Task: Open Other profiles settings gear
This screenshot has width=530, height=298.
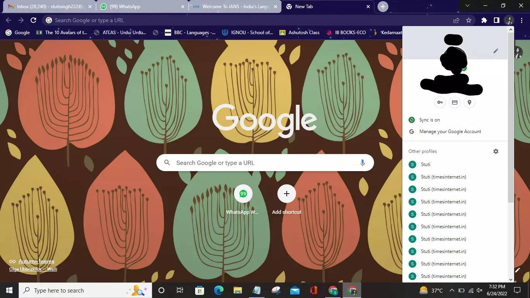Action: pyautogui.click(x=496, y=151)
